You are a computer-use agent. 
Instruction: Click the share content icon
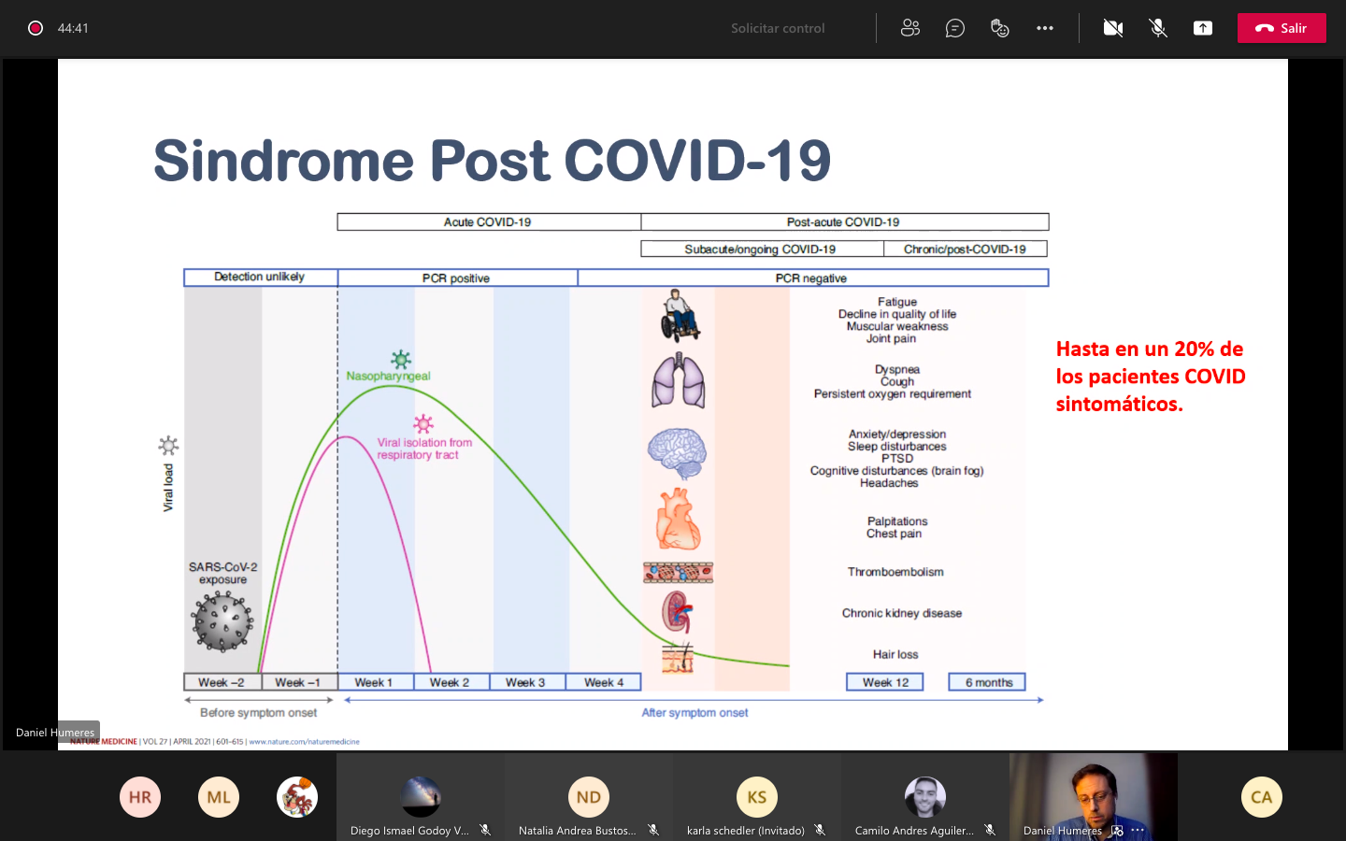1203,28
